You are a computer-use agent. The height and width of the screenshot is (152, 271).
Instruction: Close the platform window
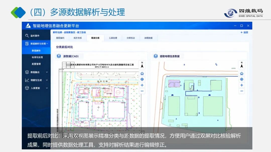(x=248, y=26)
